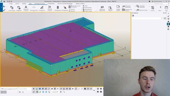Open the Отчеты reports tool
Viewport: 170px width, 96px height.
152,8
